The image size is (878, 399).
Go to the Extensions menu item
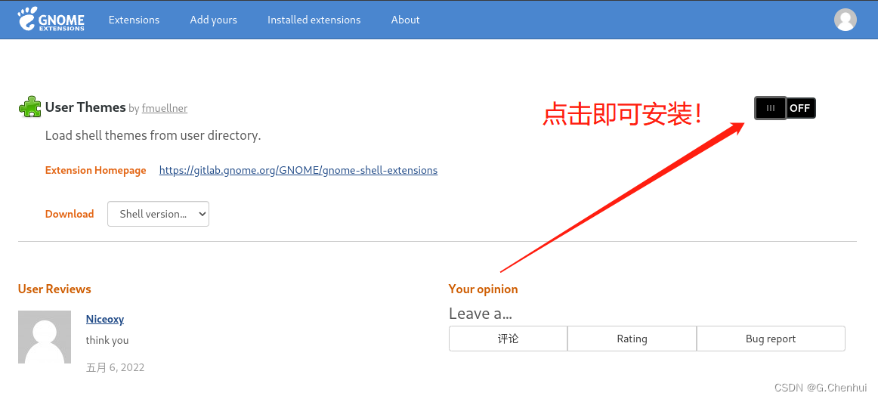[x=134, y=20]
